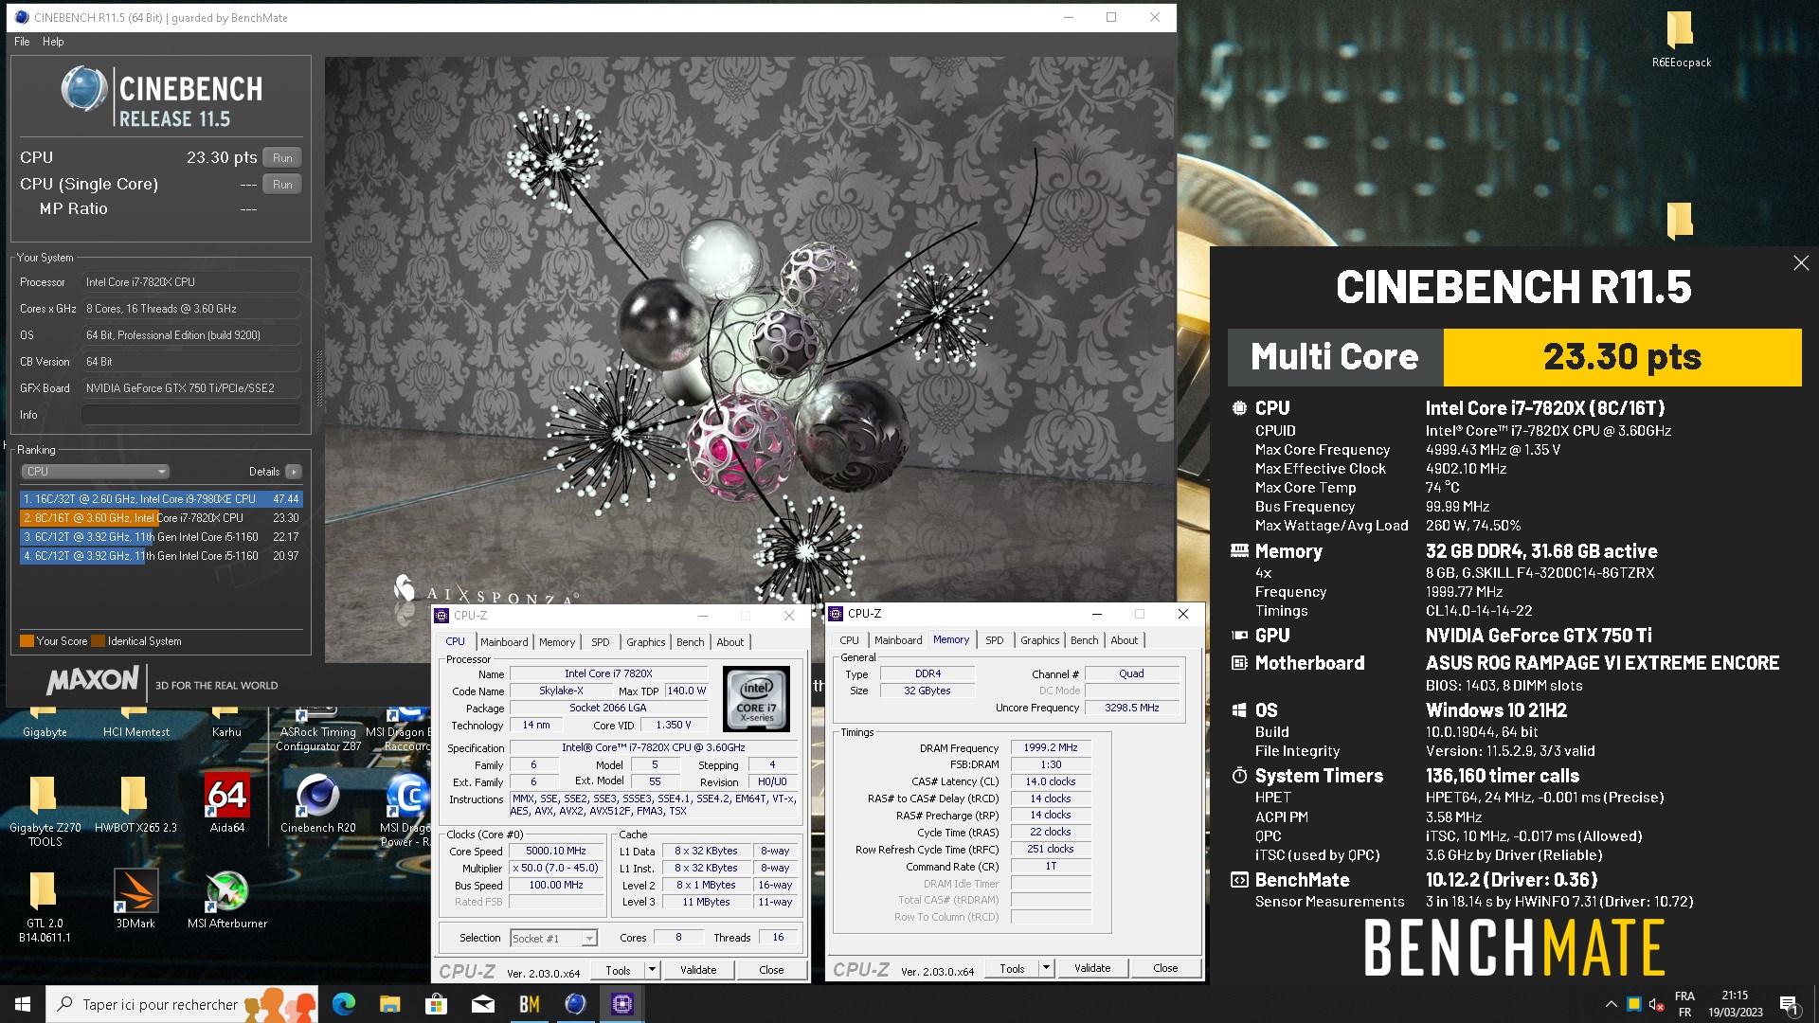
Task: Select ranking entry i7-7820X 23.30
Action: coord(161,518)
